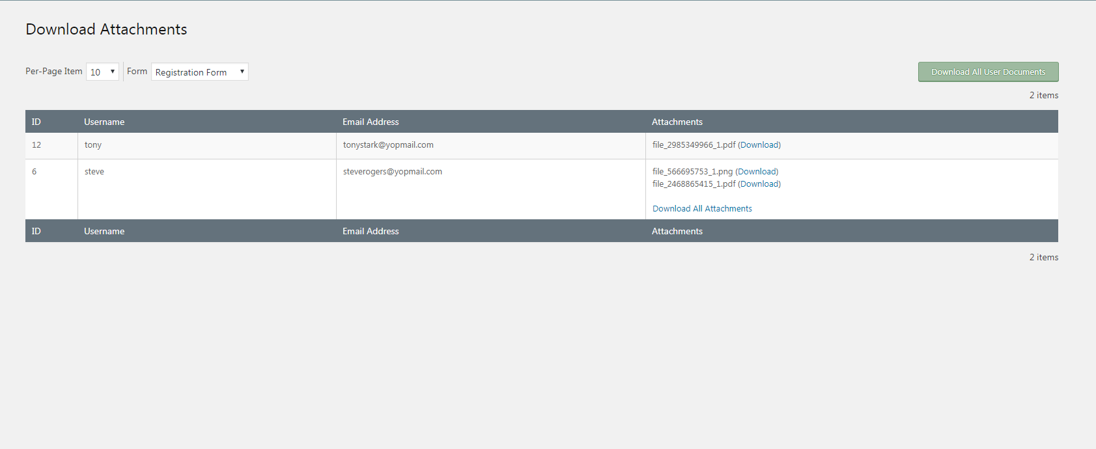The height and width of the screenshot is (449, 1096).
Task: Open the Form dropdown showing Registration Form
Action: [200, 72]
